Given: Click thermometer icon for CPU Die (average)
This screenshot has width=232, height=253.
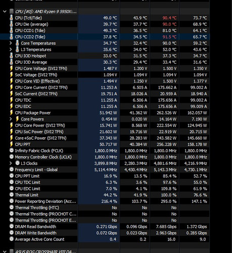Looking at the screenshot, I should 11,24.
